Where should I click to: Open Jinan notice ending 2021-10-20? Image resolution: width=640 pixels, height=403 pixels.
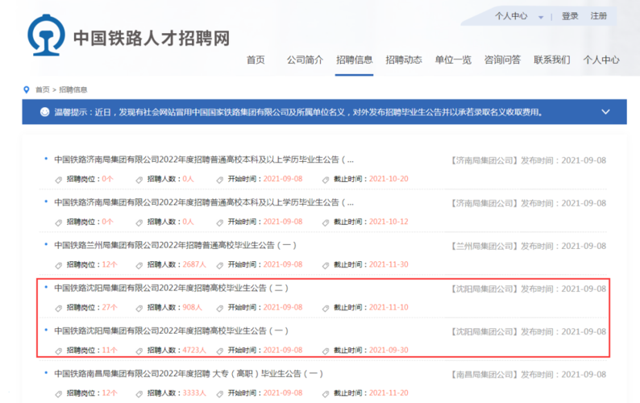204,160
